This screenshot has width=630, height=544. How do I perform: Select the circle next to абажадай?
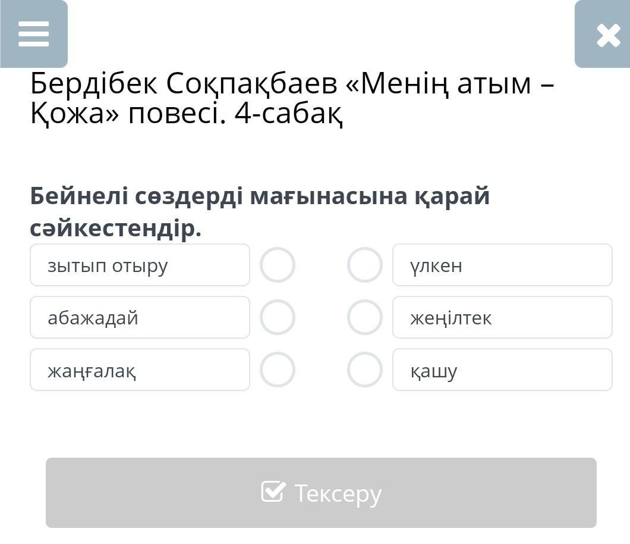click(278, 317)
